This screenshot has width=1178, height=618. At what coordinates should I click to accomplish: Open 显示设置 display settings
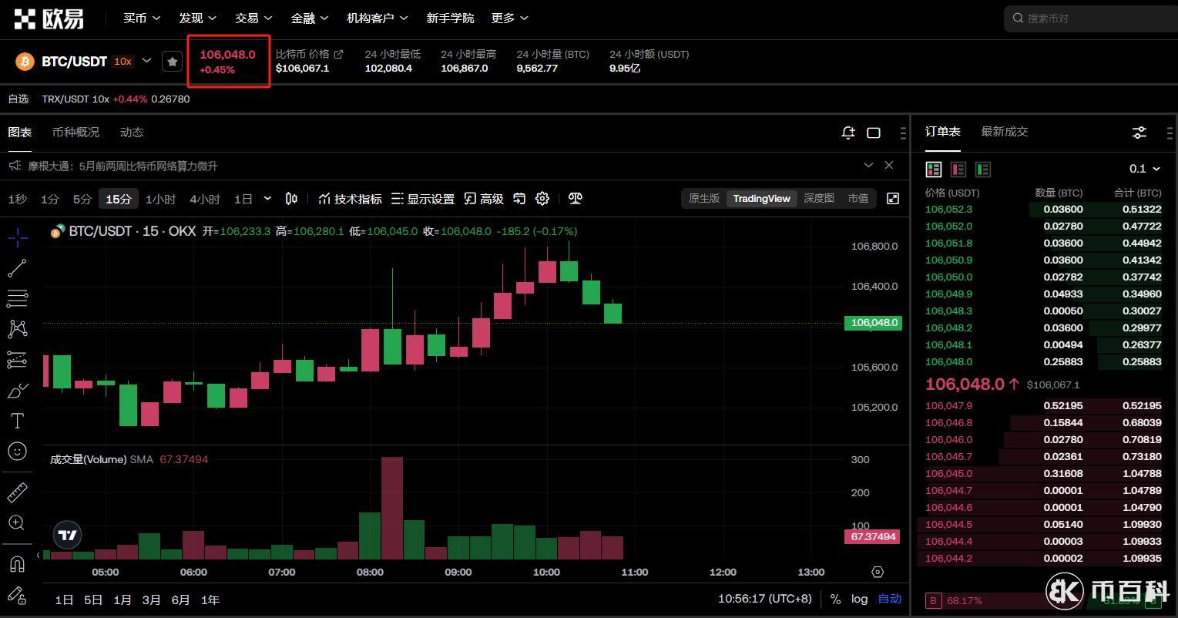point(423,199)
